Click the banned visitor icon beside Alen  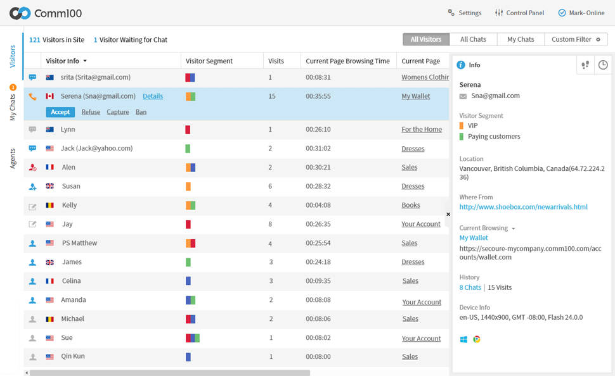(x=32, y=168)
